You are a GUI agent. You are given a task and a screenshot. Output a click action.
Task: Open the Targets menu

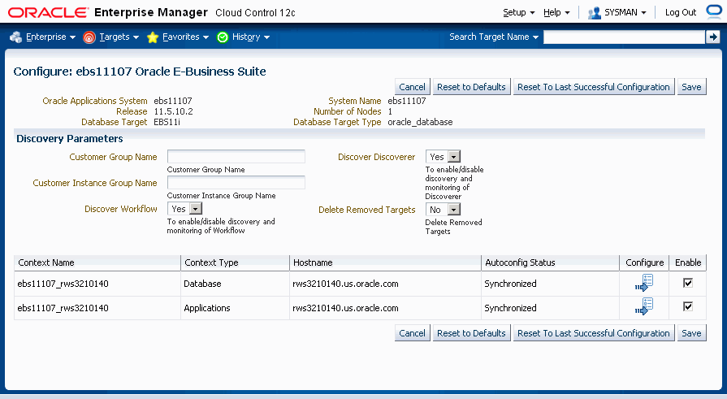pos(119,37)
